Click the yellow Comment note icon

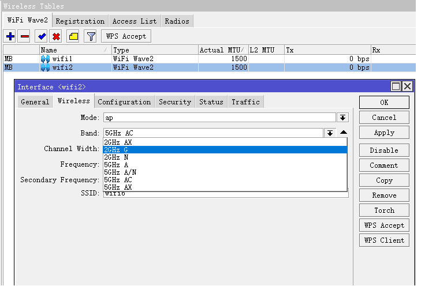(73, 36)
